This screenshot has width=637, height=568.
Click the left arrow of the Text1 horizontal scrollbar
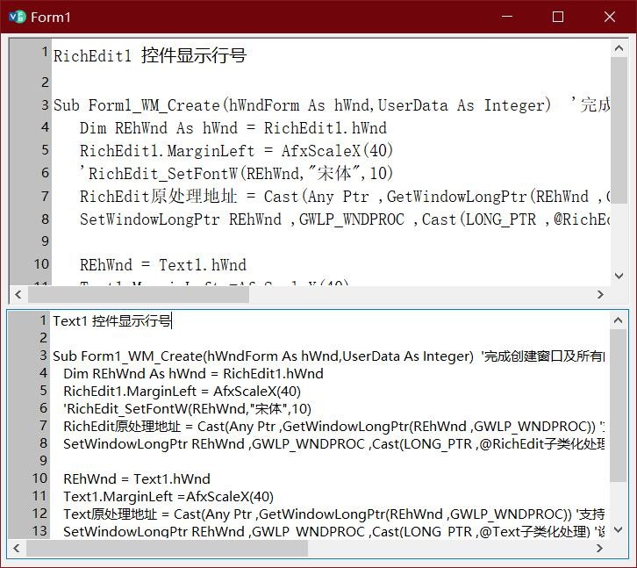click(18, 549)
